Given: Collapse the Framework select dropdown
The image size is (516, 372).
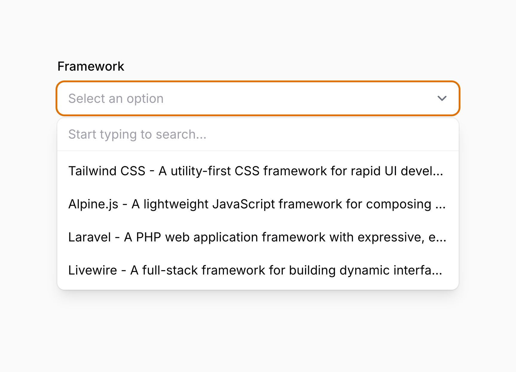Looking at the screenshot, I should click(x=442, y=98).
